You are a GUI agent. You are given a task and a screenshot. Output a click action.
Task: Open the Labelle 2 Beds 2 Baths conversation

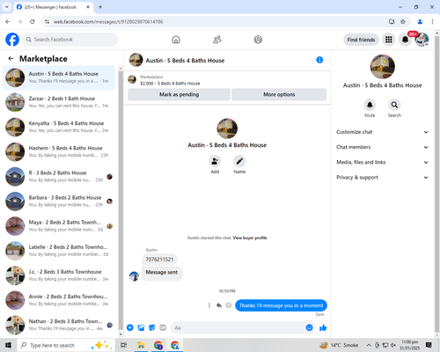(59, 251)
